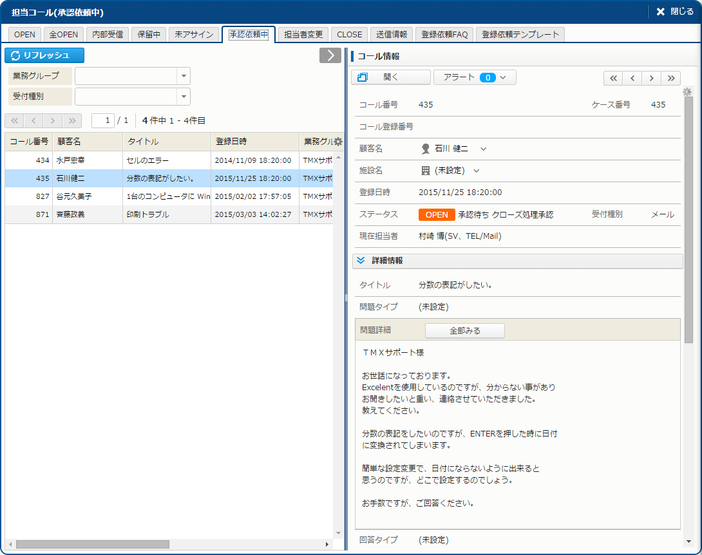Click the customer icon beside 石川 健二

(x=425, y=149)
